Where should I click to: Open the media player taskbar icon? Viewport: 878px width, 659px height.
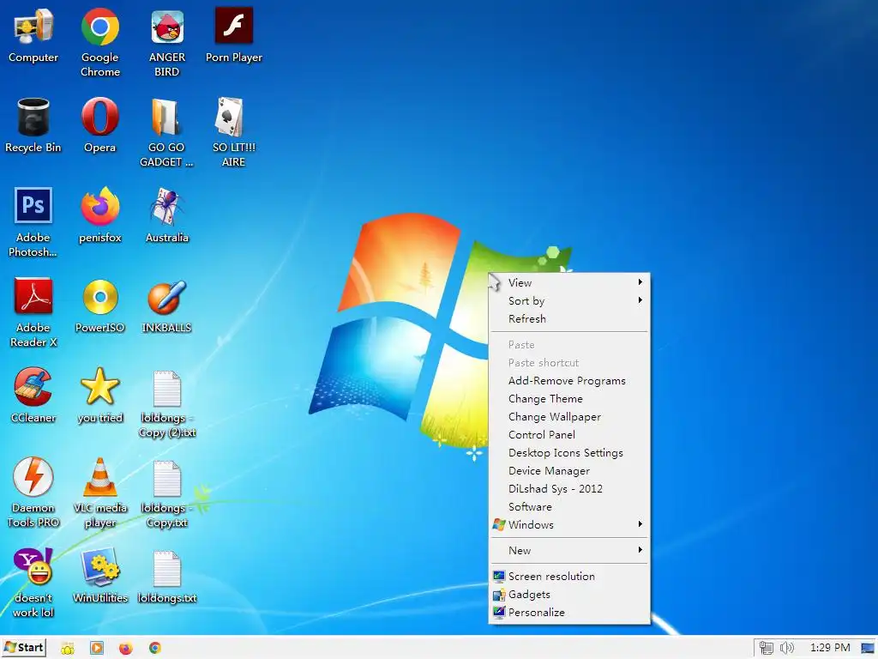(x=97, y=649)
